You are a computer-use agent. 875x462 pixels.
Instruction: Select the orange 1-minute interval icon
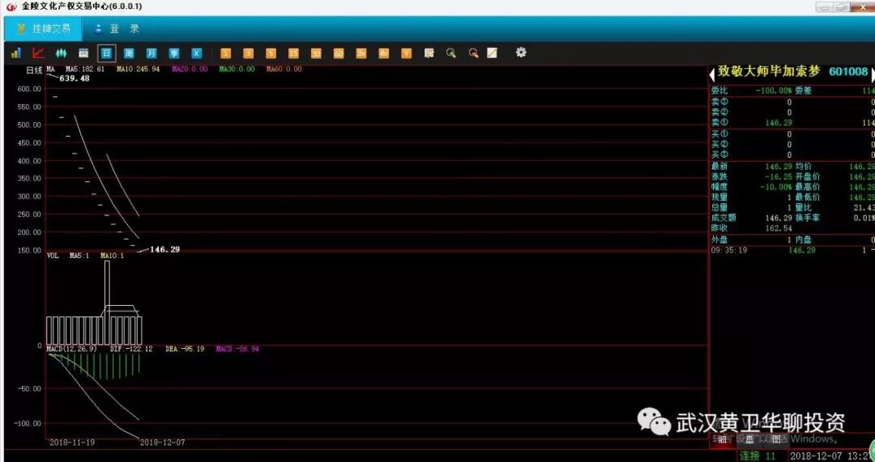pyautogui.click(x=225, y=53)
